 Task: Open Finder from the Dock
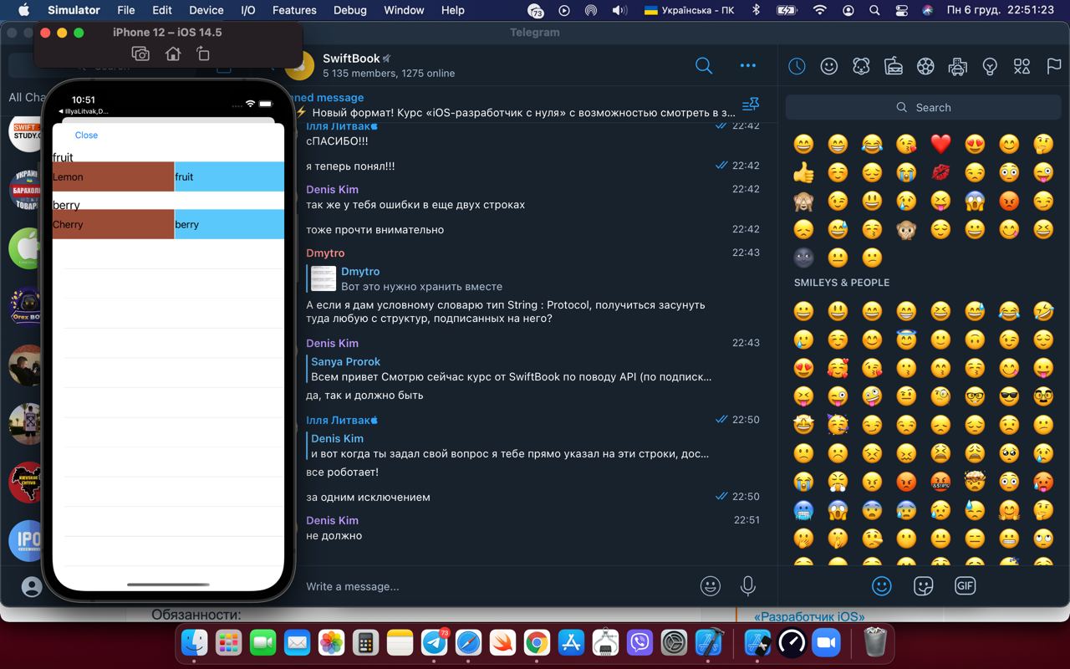[195, 642]
